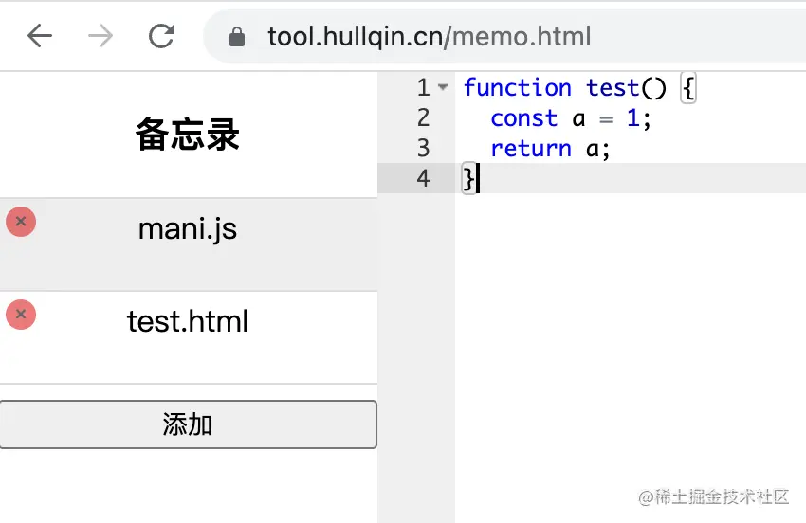Place cursor on the function keyword

(x=517, y=87)
